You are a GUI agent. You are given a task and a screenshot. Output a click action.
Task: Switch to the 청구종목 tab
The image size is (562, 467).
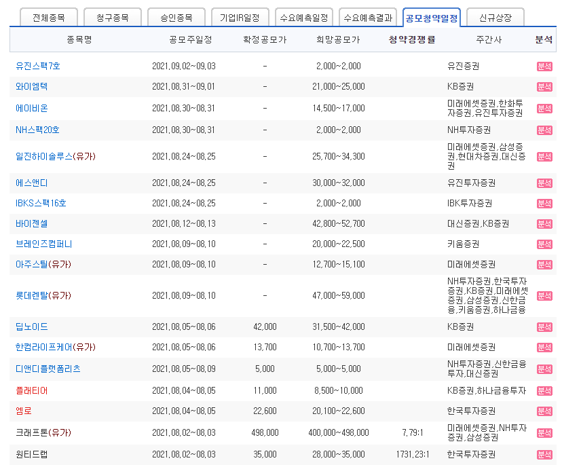[113, 18]
